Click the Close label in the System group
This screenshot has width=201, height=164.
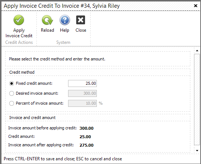[81, 30]
